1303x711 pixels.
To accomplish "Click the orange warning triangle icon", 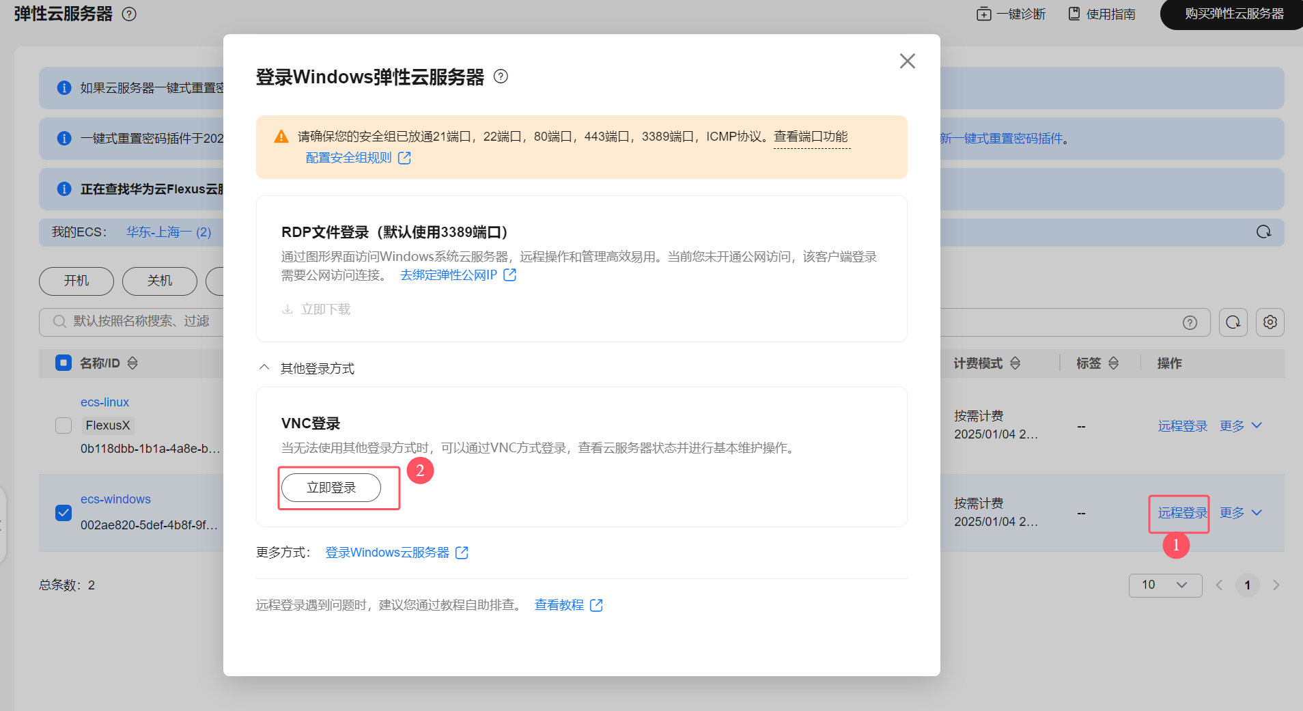I will [x=281, y=137].
